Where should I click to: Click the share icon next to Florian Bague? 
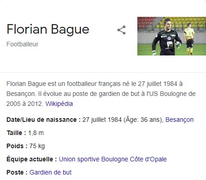point(121,30)
